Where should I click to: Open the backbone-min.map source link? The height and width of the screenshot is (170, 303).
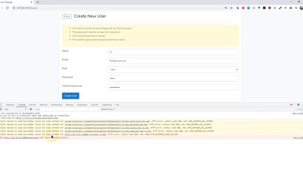(106, 124)
